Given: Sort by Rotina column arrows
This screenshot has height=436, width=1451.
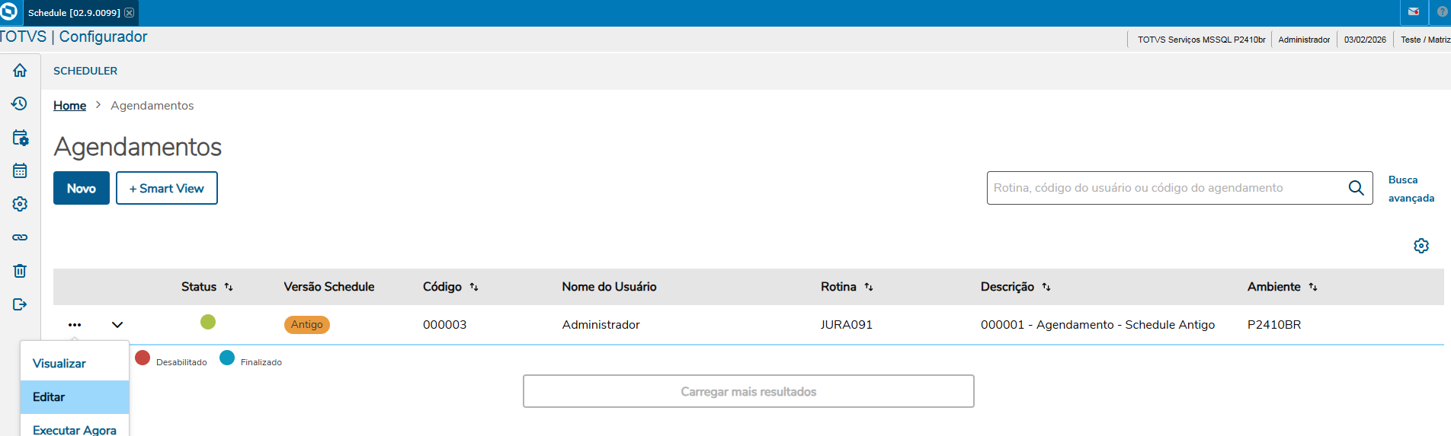Looking at the screenshot, I should [869, 287].
